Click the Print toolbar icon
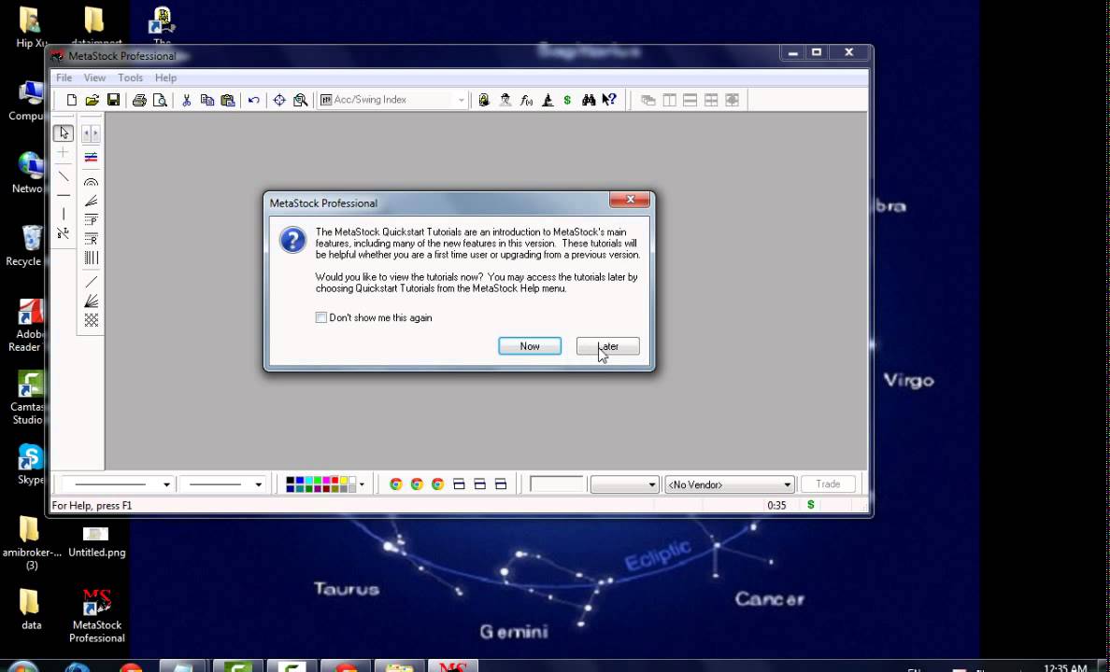The image size is (1110, 672). (x=139, y=101)
